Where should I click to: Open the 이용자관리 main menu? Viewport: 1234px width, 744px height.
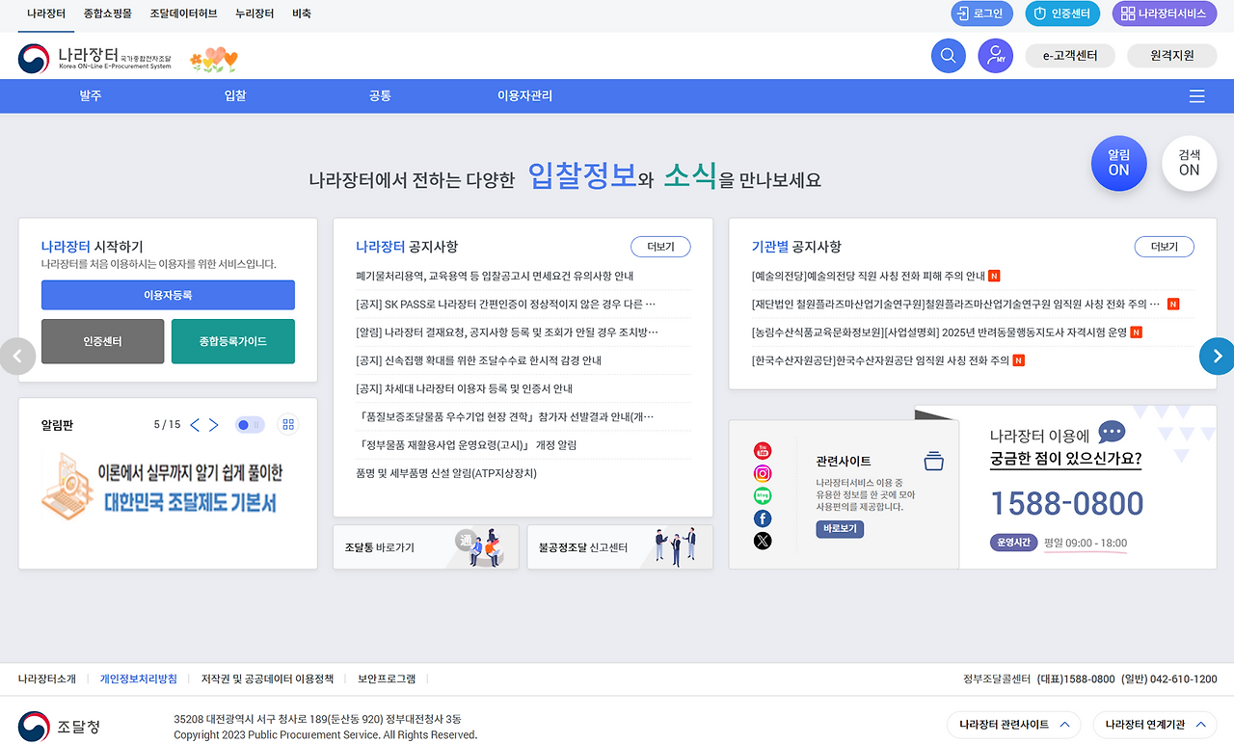[524, 96]
